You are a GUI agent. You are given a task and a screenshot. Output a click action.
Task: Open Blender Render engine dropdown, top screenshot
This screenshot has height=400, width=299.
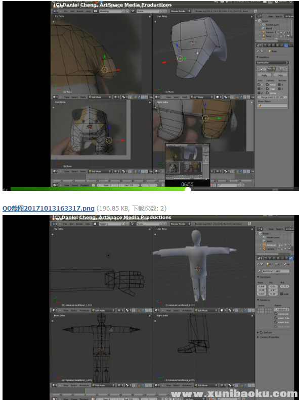(x=180, y=11)
